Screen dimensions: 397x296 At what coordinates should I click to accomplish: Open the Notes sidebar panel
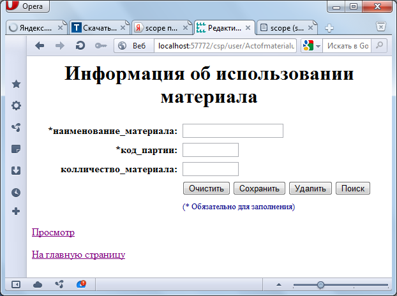click(16, 149)
